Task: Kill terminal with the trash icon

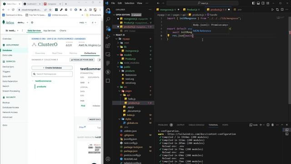Action: 273,125
